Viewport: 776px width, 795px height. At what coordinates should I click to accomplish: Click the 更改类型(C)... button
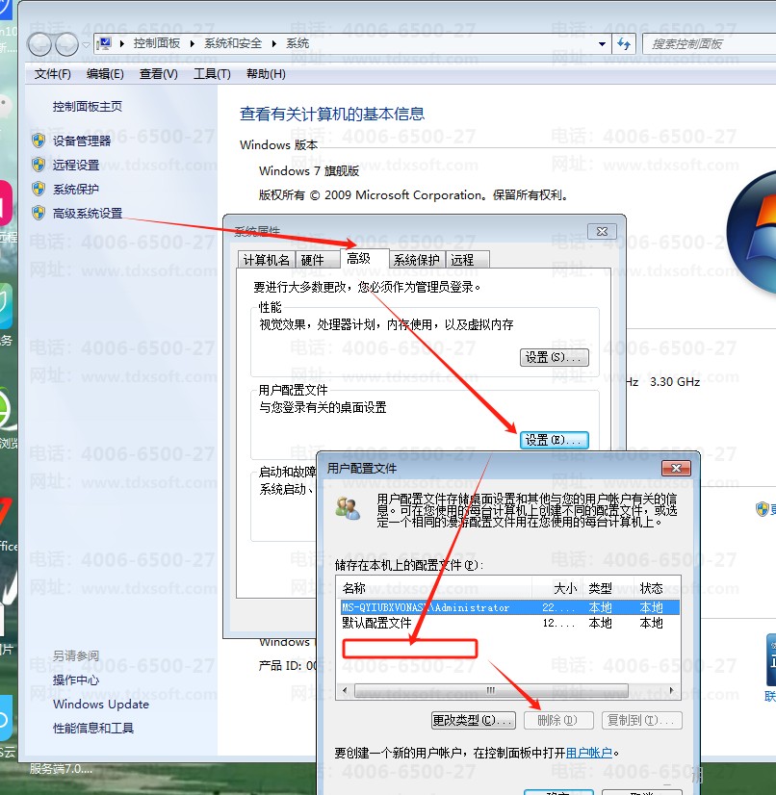473,720
